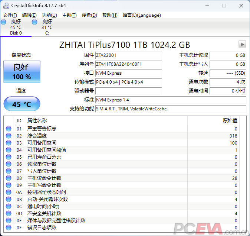Select the Disk 0 drive tab
This screenshot has width=250, height=236.
[x=16, y=28]
